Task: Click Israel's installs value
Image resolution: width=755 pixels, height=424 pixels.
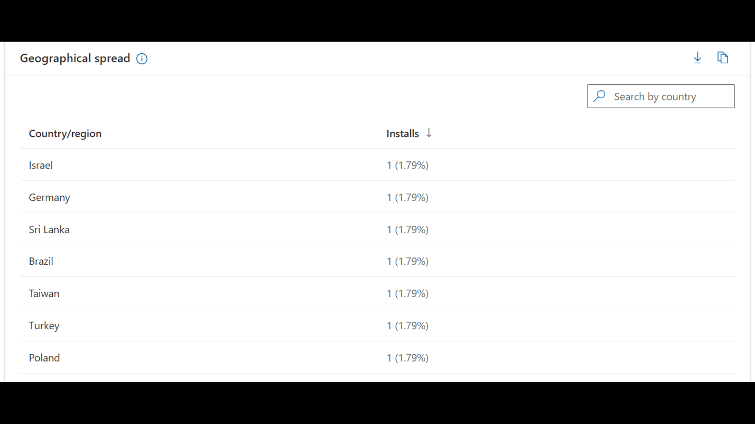Action: (407, 165)
